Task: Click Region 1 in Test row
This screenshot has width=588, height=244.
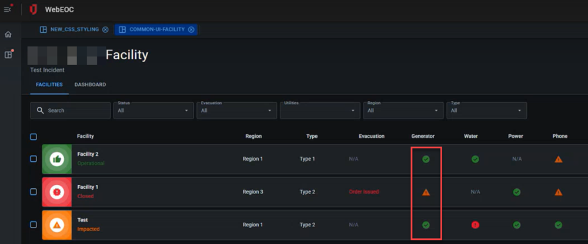Action: [x=253, y=225]
